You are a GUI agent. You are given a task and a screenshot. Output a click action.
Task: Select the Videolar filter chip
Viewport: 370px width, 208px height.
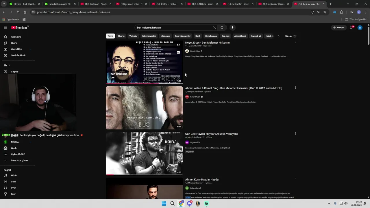point(133,36)
